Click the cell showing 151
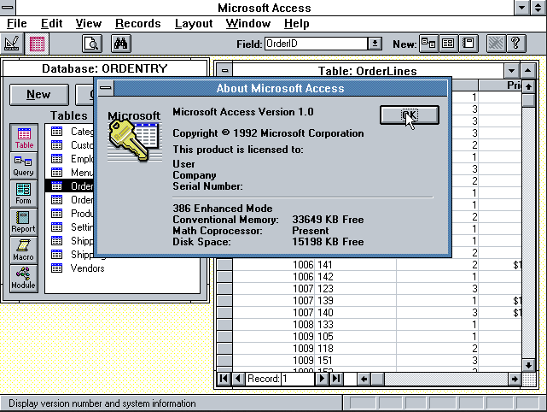This screenshot has width=547, height=412. pos(356,360)
